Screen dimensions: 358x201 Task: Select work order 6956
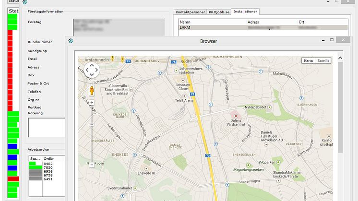tap(48, 171)
